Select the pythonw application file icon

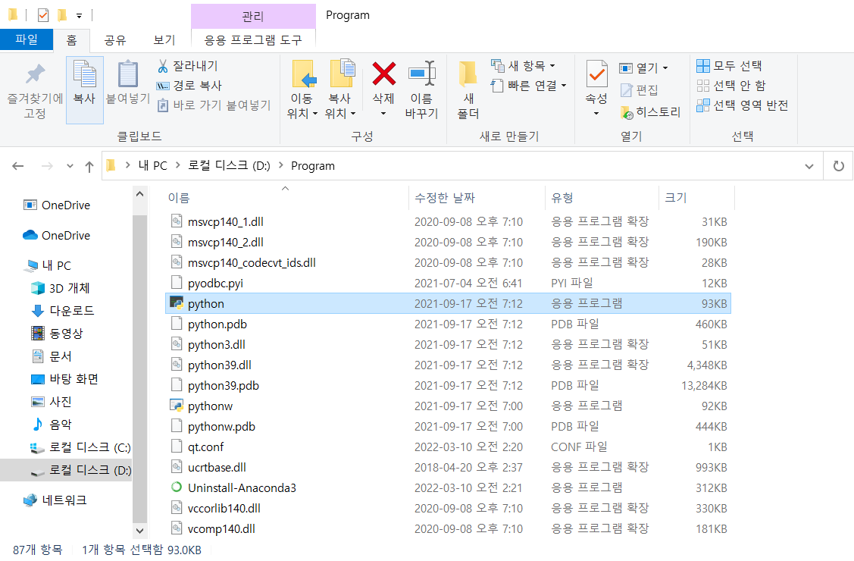click(177, 406)
